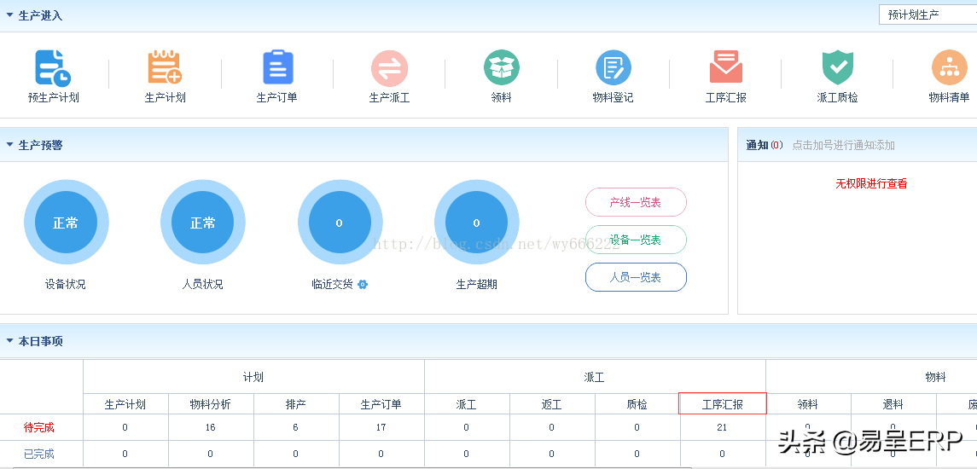Click the 设备一览表 button

636,240
